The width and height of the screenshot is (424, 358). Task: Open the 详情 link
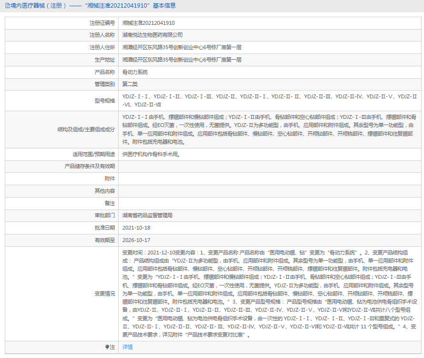[127, 347]
